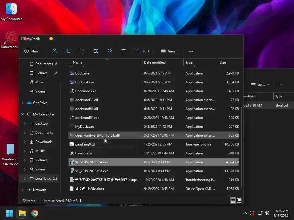
Task: Expand the Downloads folder node
Action: [x=25, y=142]
